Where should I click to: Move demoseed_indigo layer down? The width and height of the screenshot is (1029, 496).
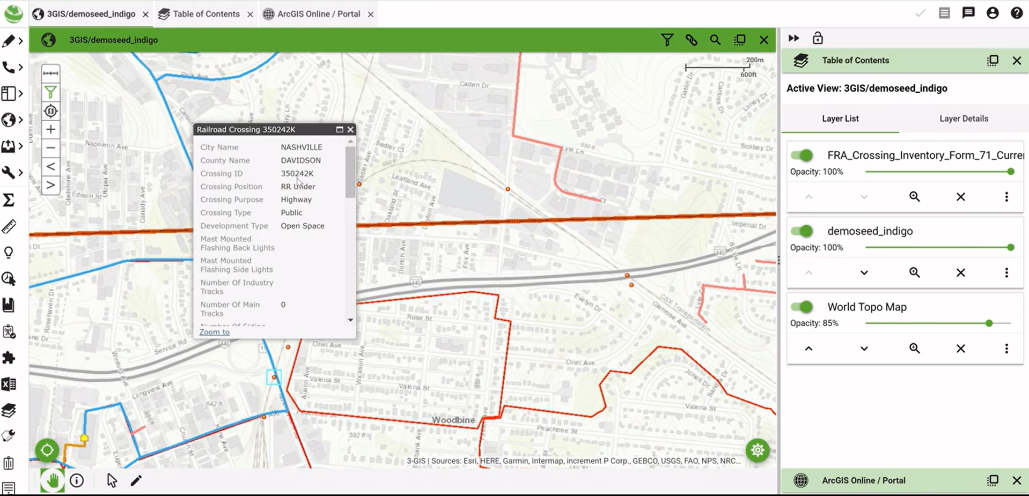[864, 273]
